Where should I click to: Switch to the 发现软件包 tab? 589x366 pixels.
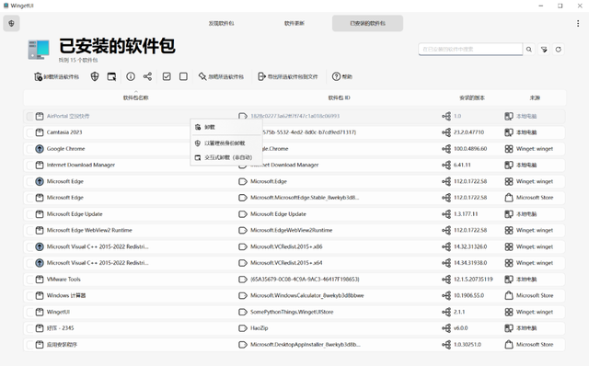[x=221, y=23]
